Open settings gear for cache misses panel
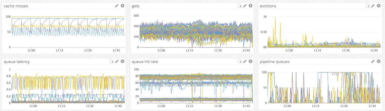Image resolution: width=385 pixels, height=111 pixels. tap(122, 6)
